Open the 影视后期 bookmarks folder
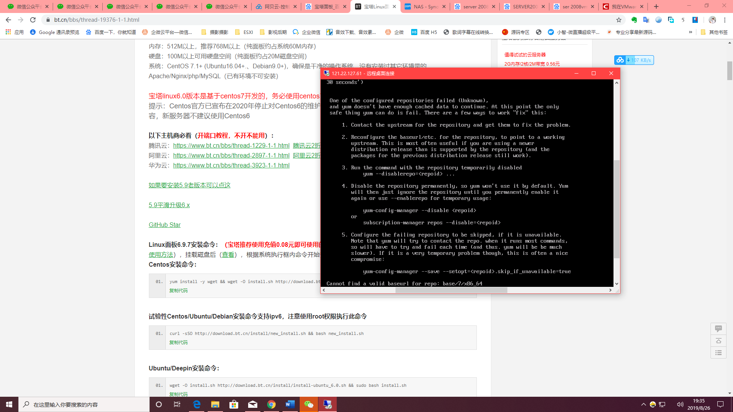733x412 pixels. 273,32
